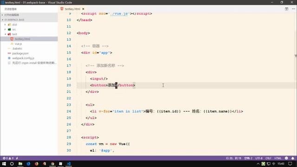297x167 pixels.
Task: Expand the dist folder in the explorer
Action: click(x=5, y=25)
